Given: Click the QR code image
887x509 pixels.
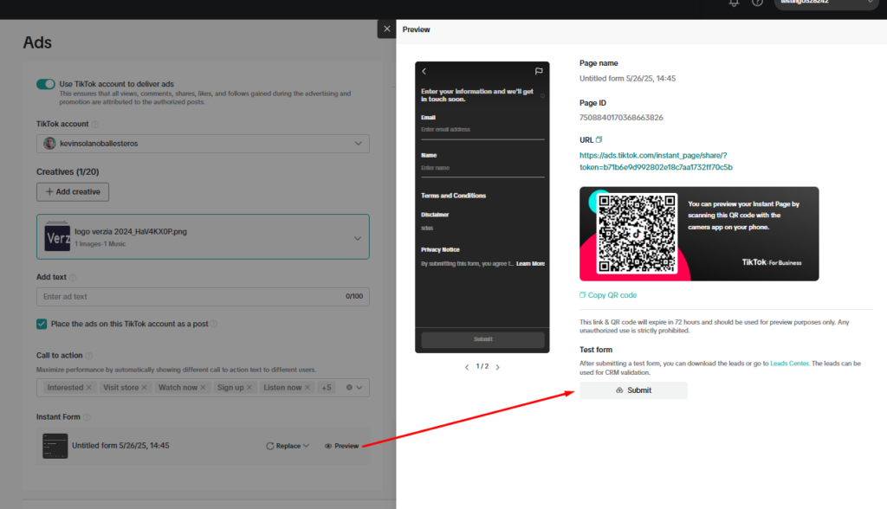Looking at the screenshot, I should tap(637, 233).
